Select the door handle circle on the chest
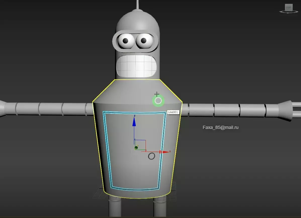301x218 pixels. point(151,156)
